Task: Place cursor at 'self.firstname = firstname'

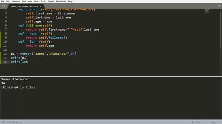Action: 50,13
